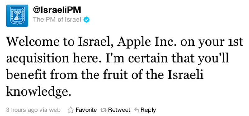Open the @IsraeliPM profile handle
The width and height of the screenshot is (249, 116).
(57, 10)
